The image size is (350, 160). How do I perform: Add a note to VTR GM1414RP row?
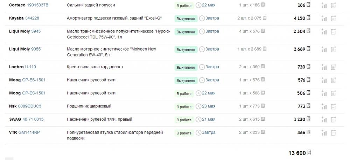[333, 132]
